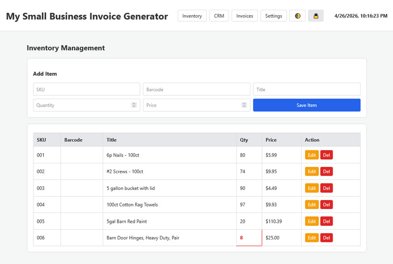Delete the Barn Door Hinges item
This screenshot has height=264, width=393.
coord(326,238)
